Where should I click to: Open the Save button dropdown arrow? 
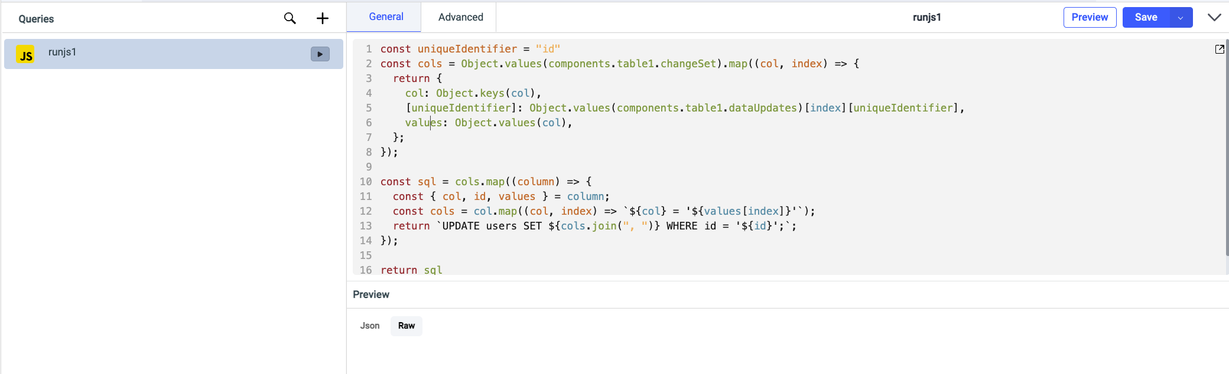(x=1181, y=18)
